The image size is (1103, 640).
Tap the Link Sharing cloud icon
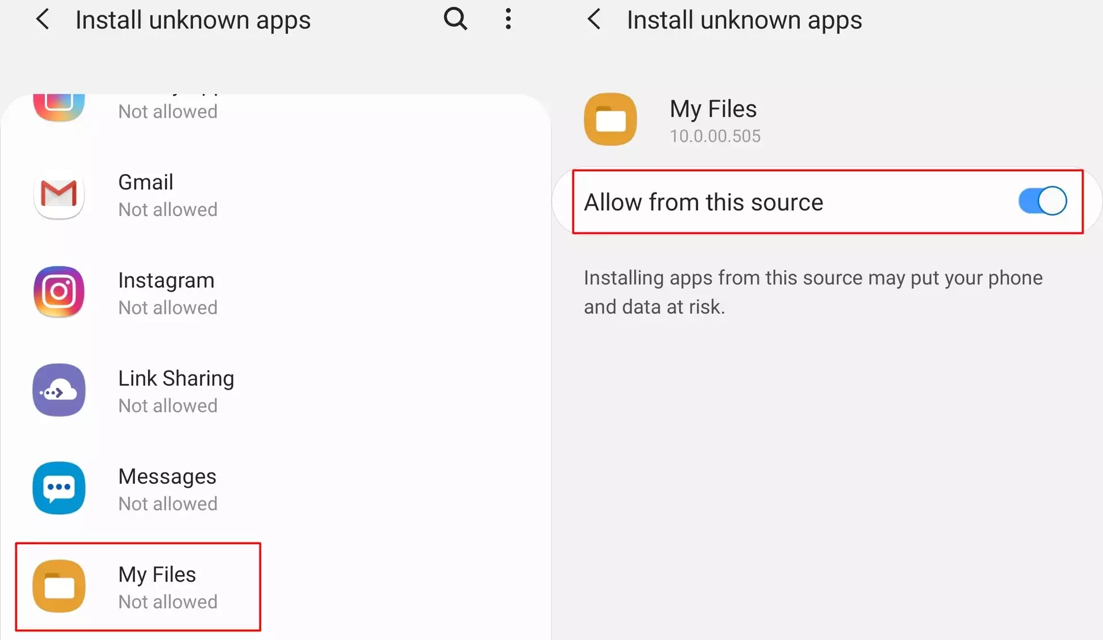point(59,390)
